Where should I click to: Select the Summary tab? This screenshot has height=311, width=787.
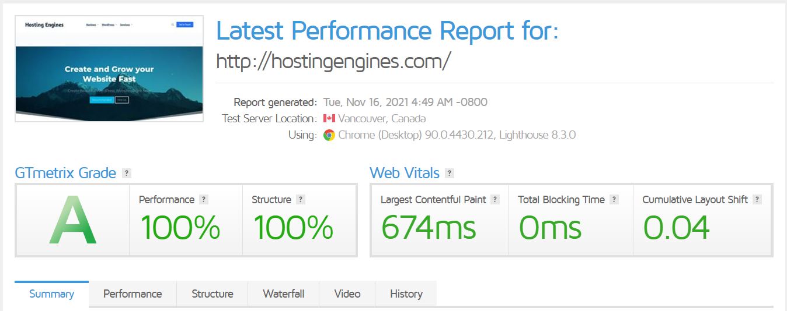(51, 294)
